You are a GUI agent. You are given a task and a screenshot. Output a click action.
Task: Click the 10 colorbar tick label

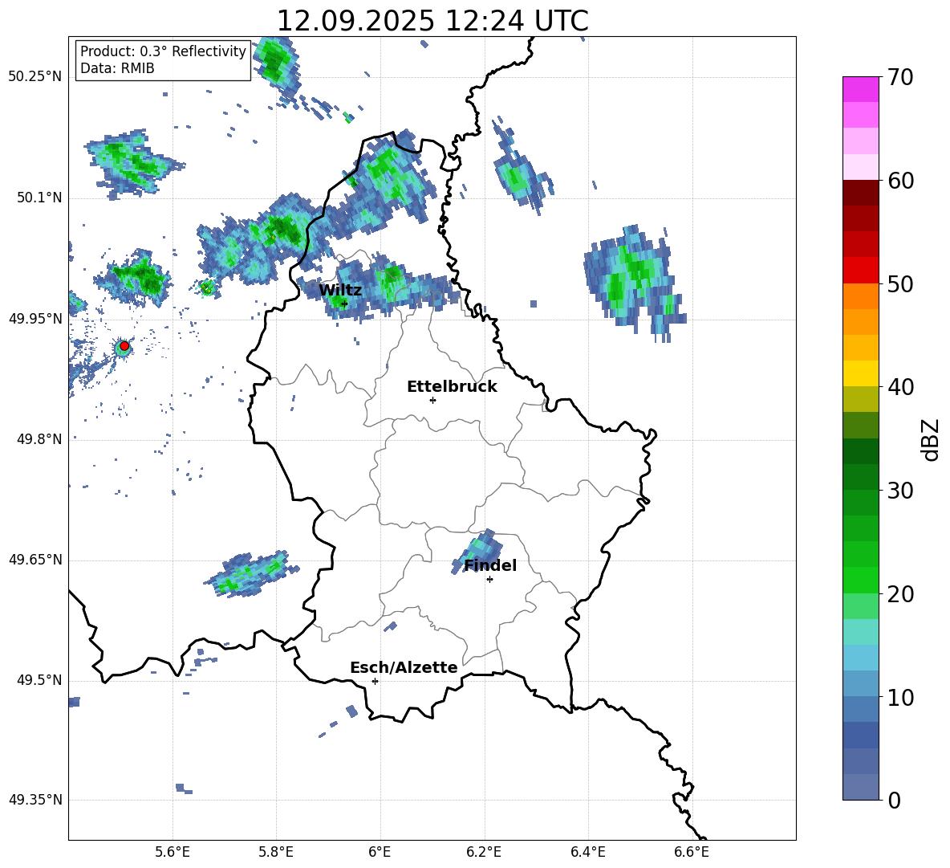[x=900, y=698]
